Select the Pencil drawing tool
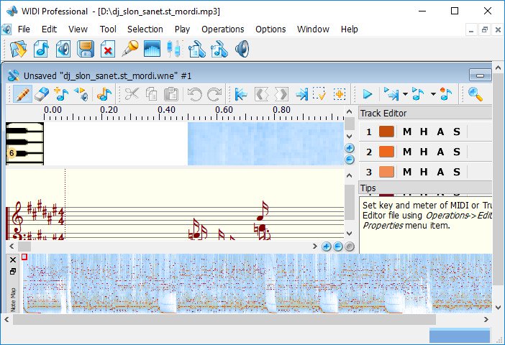 pyautogui.click(x=22, y=94)
